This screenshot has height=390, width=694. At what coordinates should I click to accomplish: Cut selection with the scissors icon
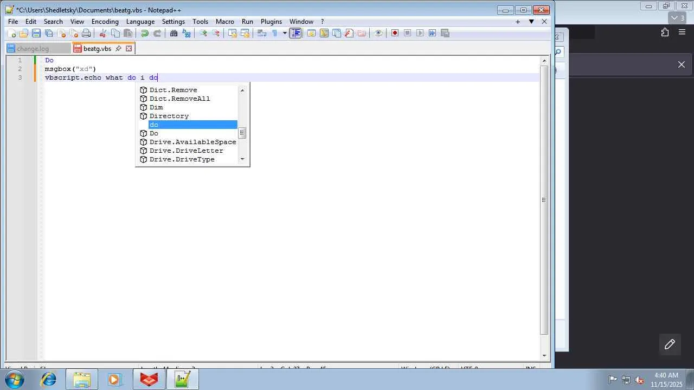102,33
